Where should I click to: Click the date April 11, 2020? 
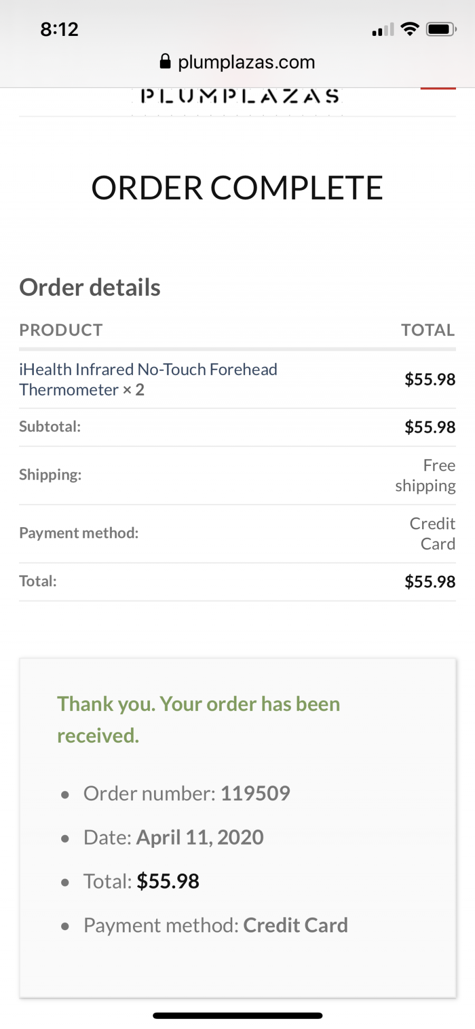200,837
